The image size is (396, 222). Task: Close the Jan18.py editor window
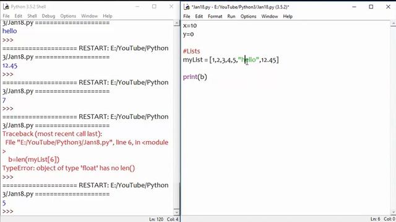tap(388, 7)
